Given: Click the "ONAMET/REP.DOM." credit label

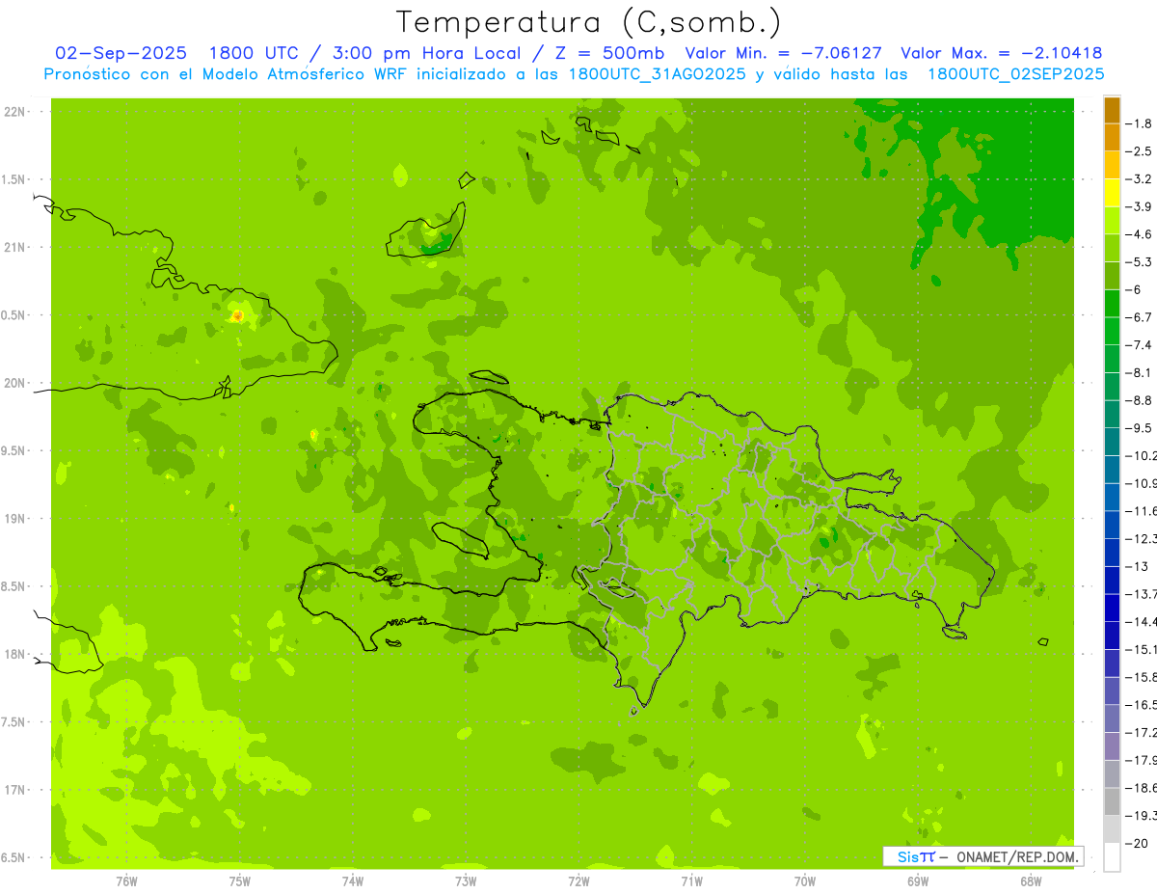Looking at the screenshot, I should point(1017,856).
